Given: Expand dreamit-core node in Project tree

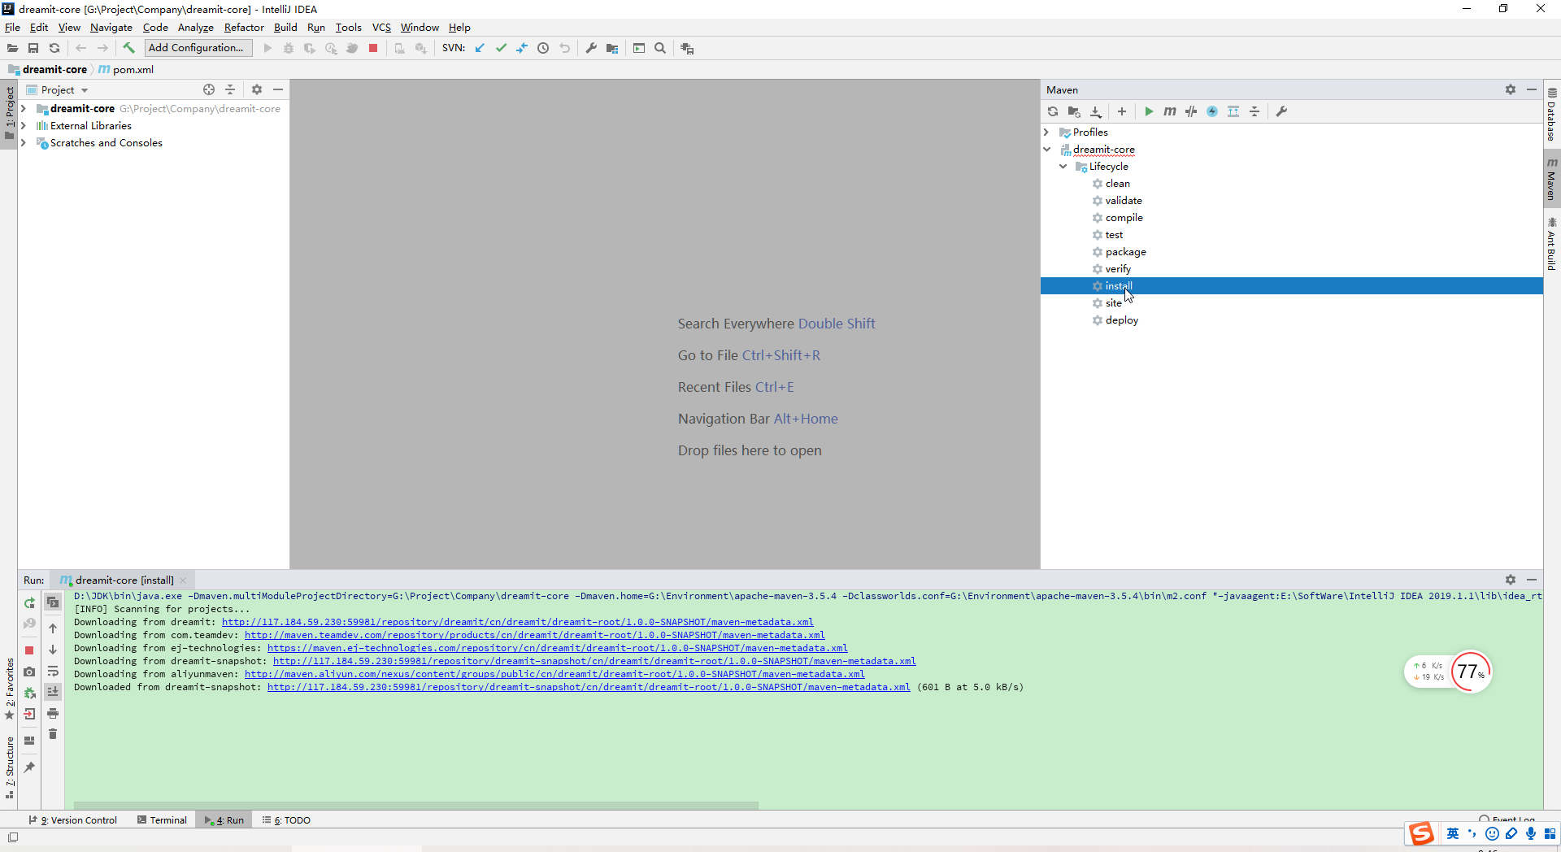Looking at the screenshot, I should point(24,108).
